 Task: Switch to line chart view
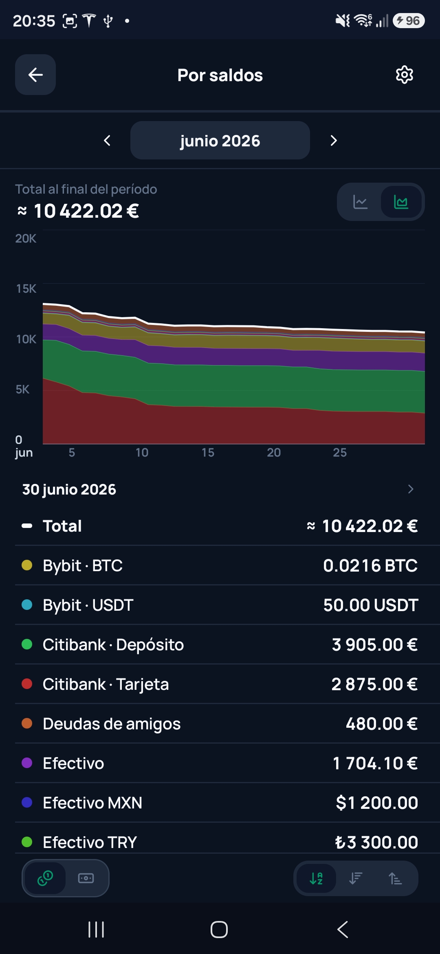click(x=360, y=202)
